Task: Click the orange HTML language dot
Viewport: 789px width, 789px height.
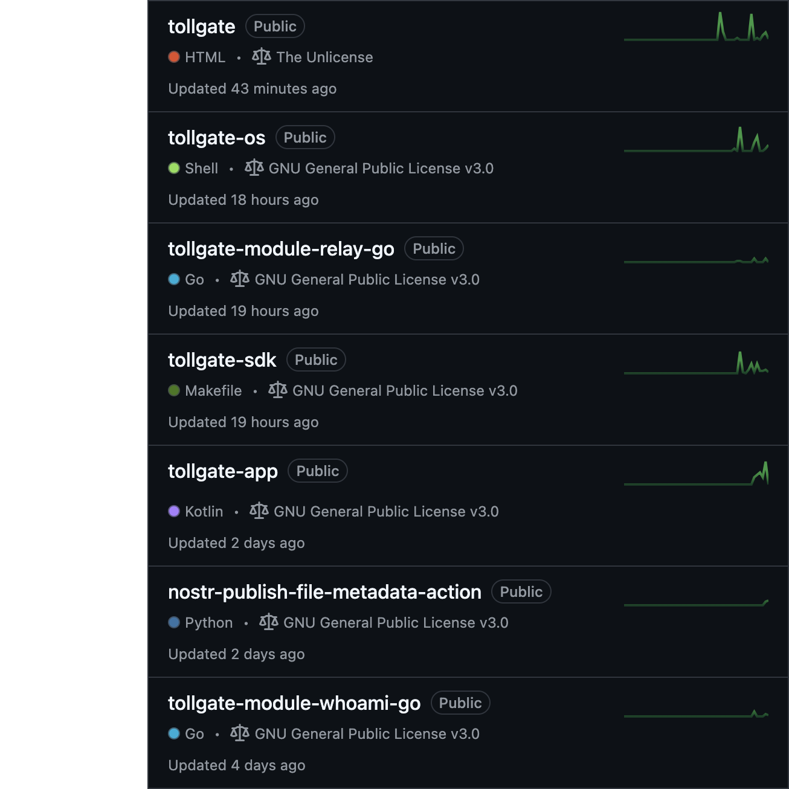Action: coord(174,57)
